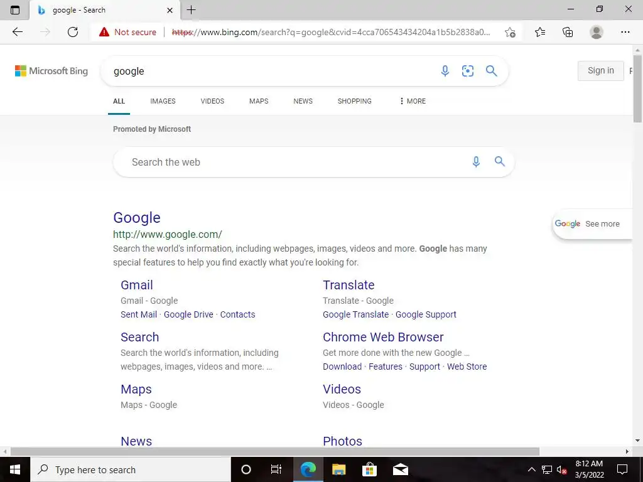The height and width of the screenshot is (482, 643).
Task: Open the Google Drive link
Action: tap(188, 314)
